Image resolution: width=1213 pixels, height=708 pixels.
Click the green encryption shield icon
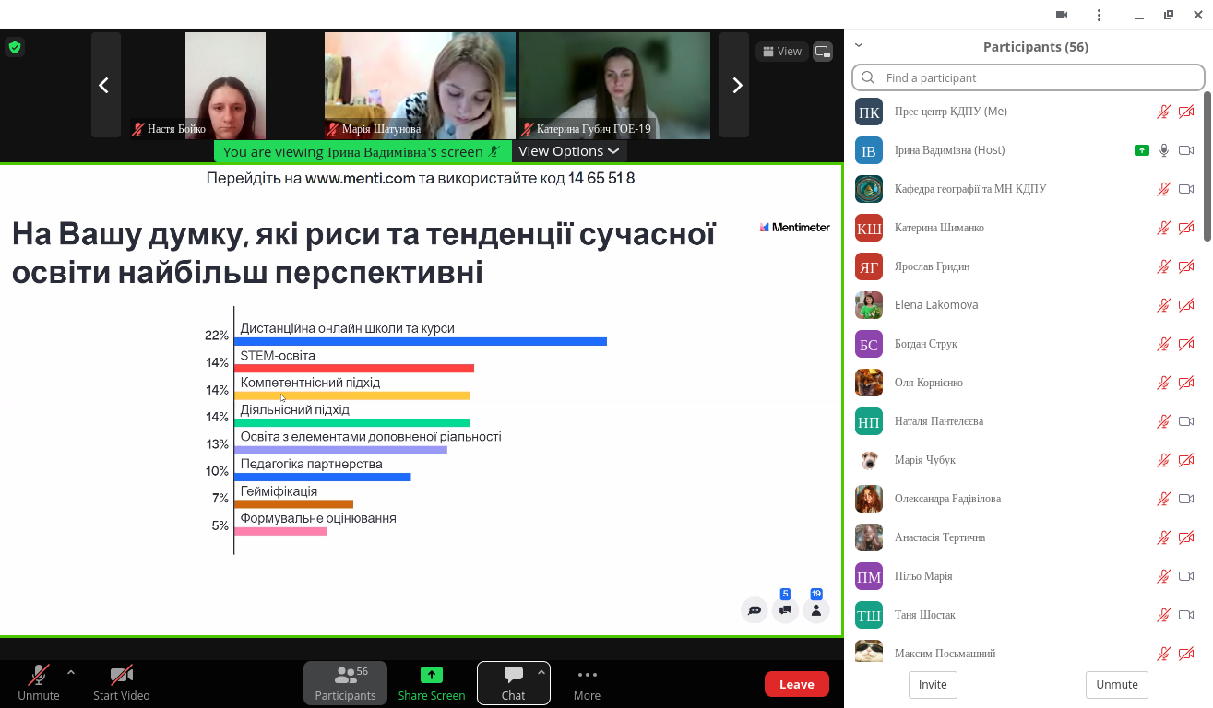[x=14, y=47]
